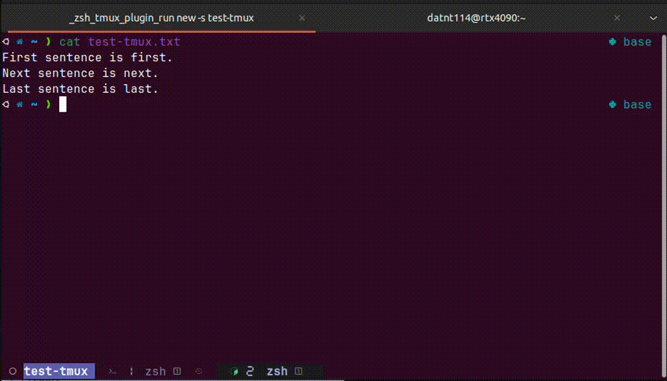The width and height of the screenshot is (667, 381).
Task: Click the circle icon left of test-tmux
Action: pos(12,371)
